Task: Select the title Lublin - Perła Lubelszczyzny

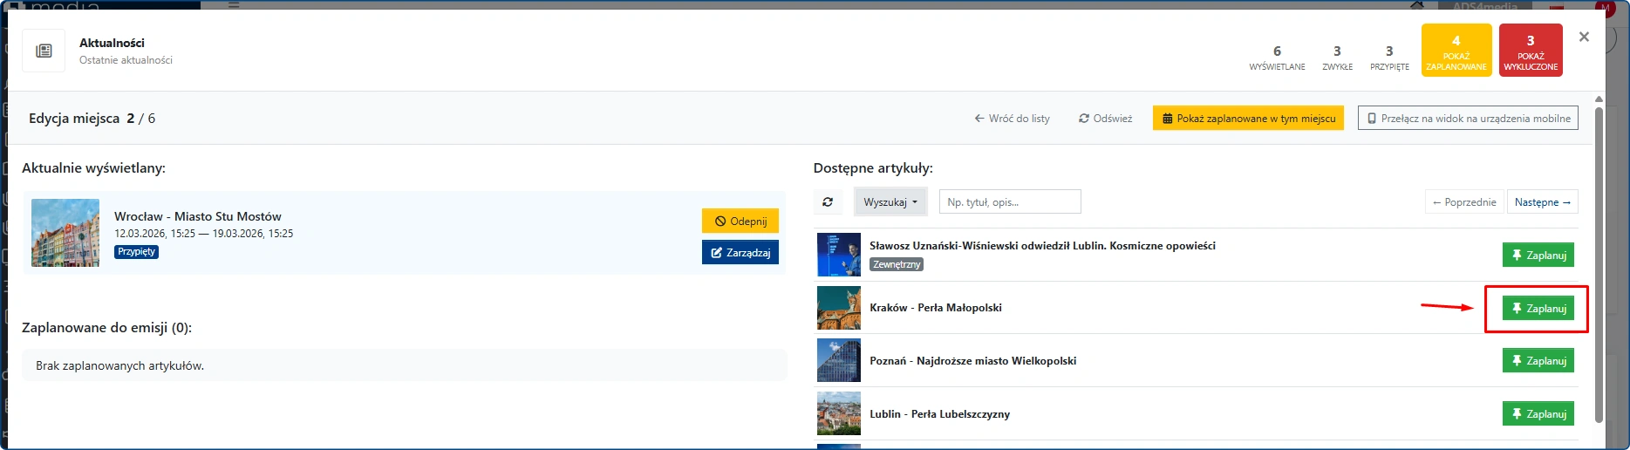Action: tap(940, 414)
